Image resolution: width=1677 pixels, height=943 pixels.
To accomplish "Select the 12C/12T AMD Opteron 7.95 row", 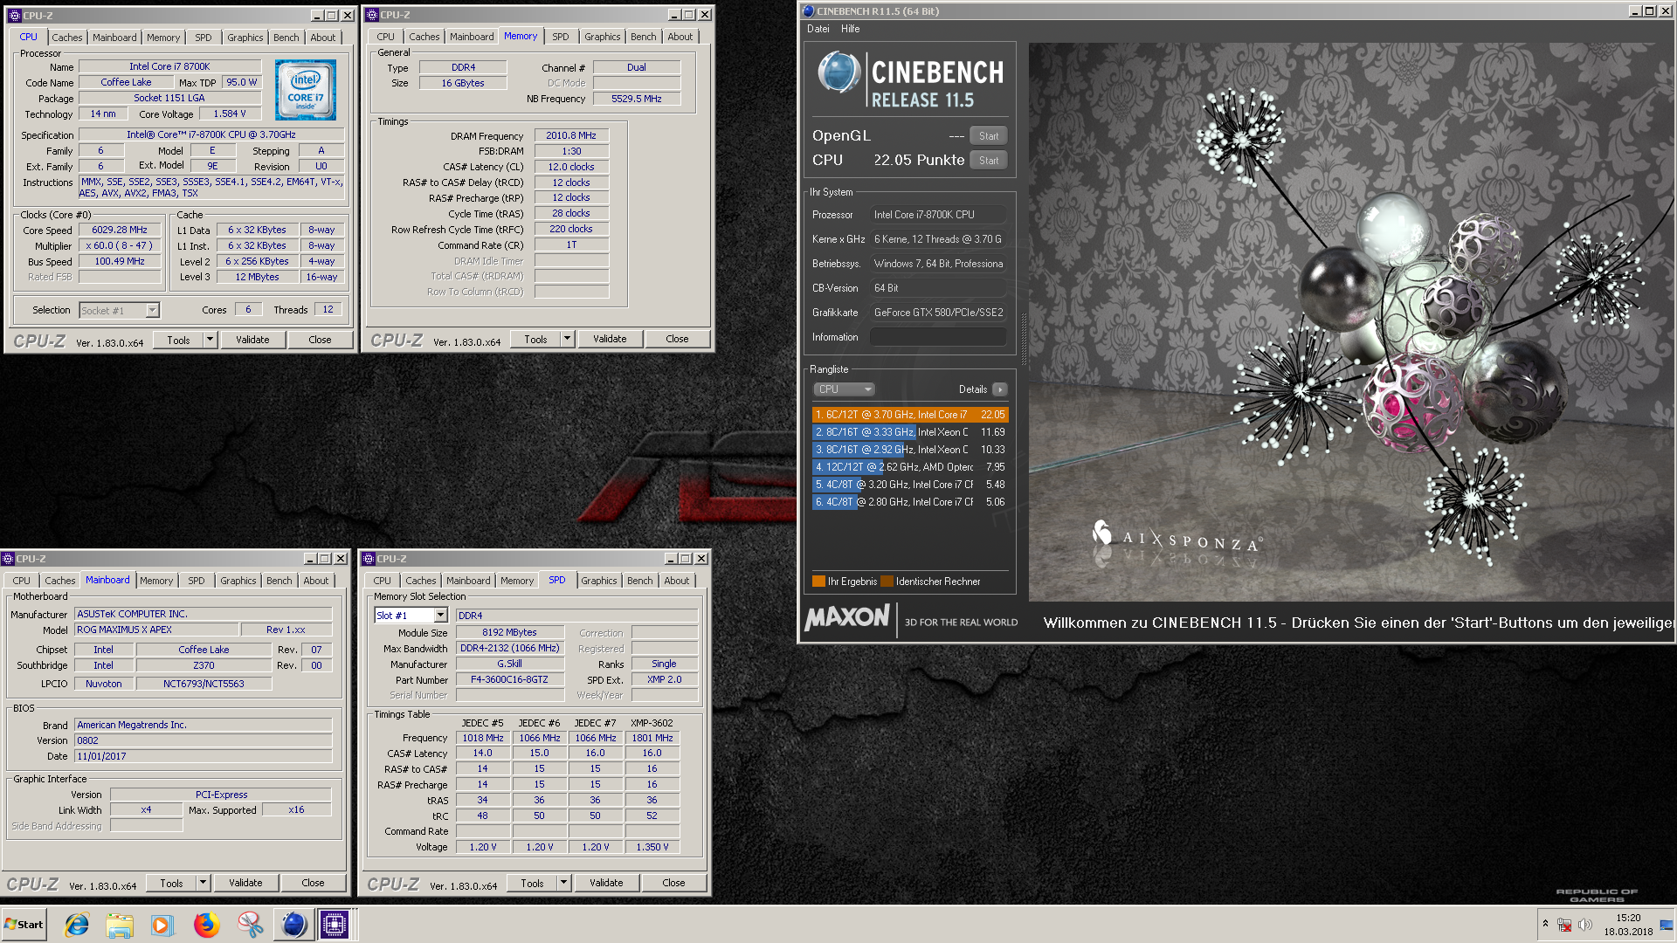I will coord(910,467).
